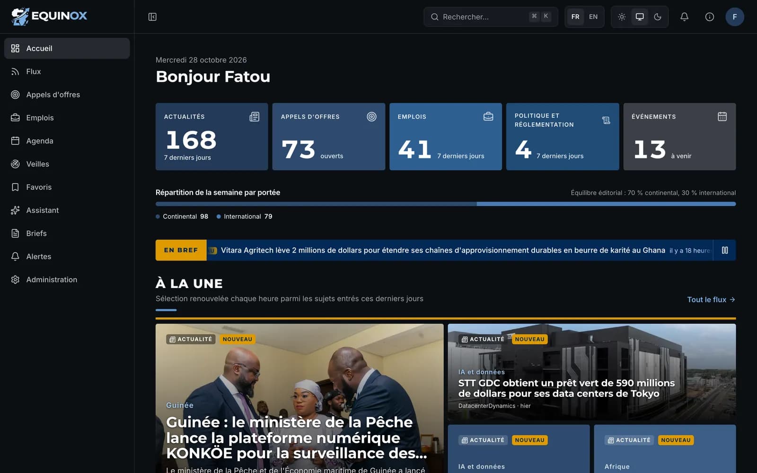Click the Rechercher search field
Viewport: 757px width, 473px height.
pyautogui.click(x=491, y=17)
